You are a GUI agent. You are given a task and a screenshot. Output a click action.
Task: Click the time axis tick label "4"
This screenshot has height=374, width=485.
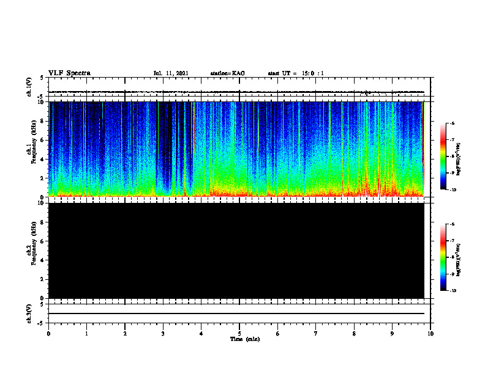click(201, 334)
